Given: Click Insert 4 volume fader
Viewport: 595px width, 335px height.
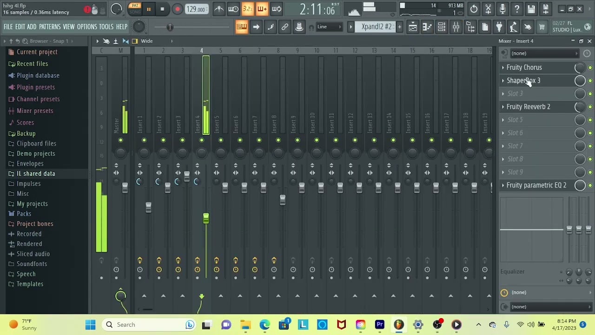Looking at the screenshot, I should pyautogui.click(x=206, y=218).
